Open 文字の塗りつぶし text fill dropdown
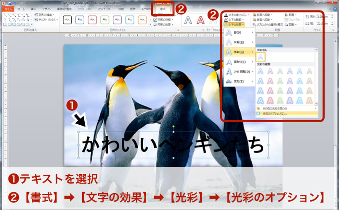The height and width of the screenshot is (210, 339). coord(236,15)
